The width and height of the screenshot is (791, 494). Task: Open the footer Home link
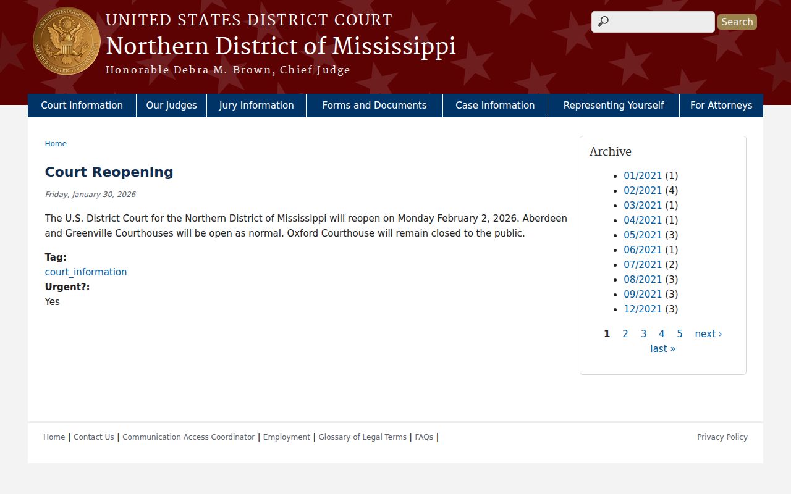pos(54,437)
